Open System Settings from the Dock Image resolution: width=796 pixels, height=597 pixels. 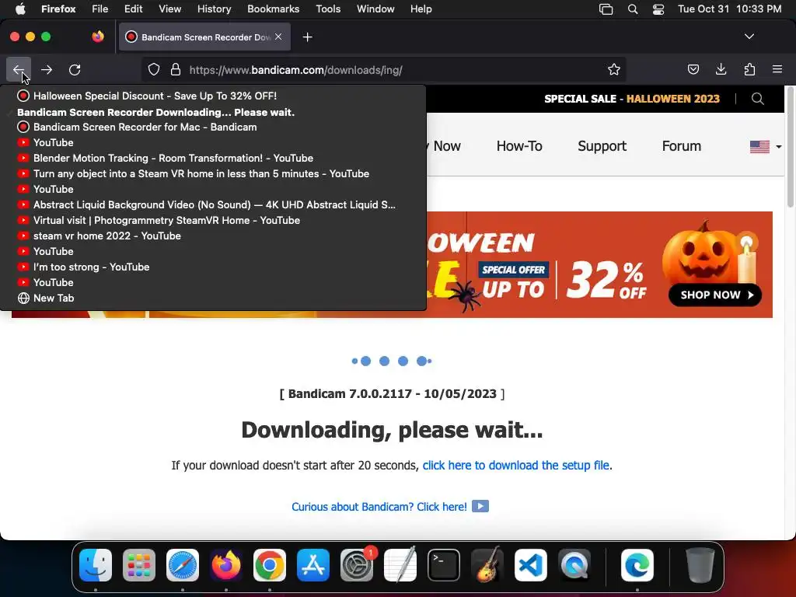(357, 565)
